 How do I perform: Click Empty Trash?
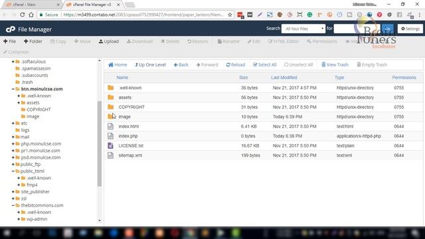coord(372,65)
